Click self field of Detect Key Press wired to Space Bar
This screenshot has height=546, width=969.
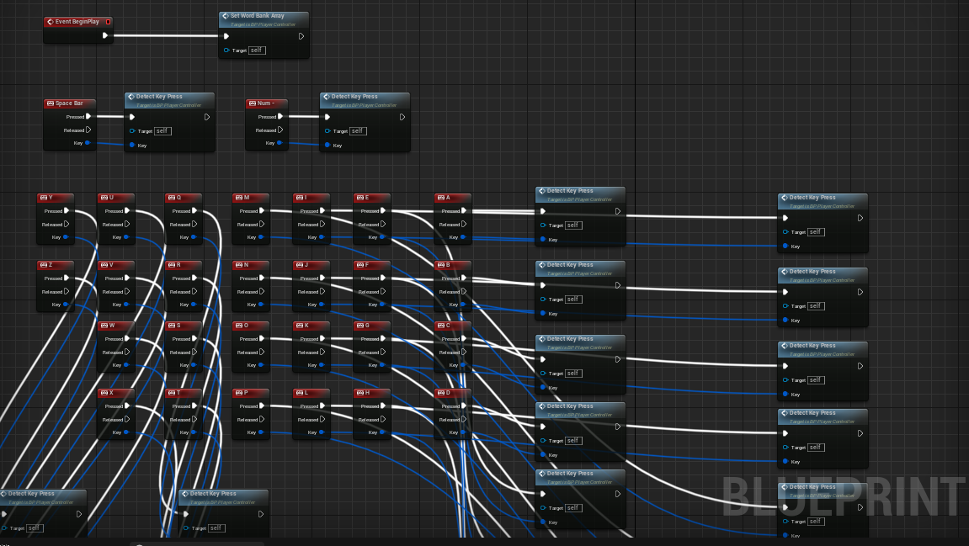click(163, 131)
